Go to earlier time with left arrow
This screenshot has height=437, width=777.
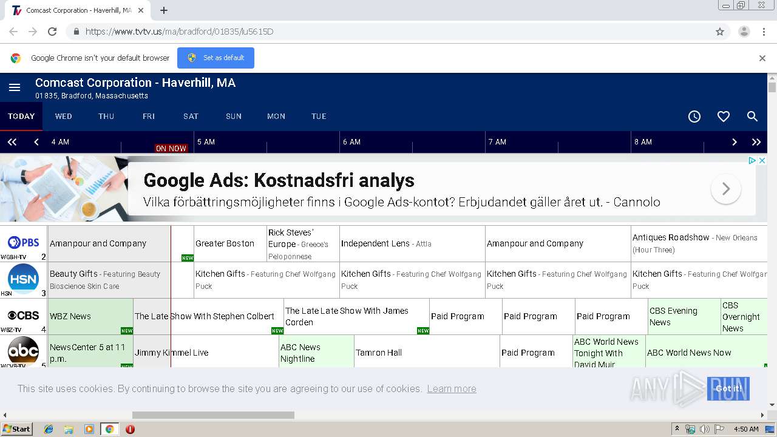[x=36, y=142]
